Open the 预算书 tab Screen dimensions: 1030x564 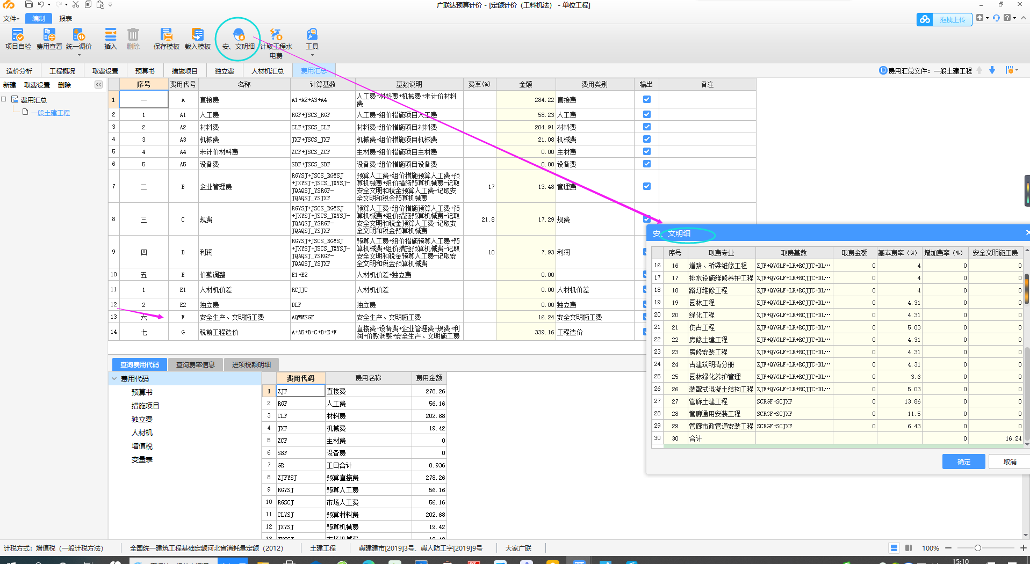pyautogui.click(x=145, y=71)
